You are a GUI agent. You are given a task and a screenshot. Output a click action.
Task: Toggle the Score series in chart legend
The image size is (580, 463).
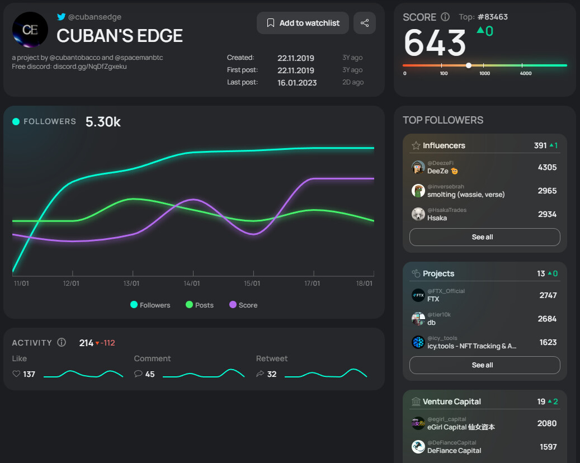coord(243,305)
